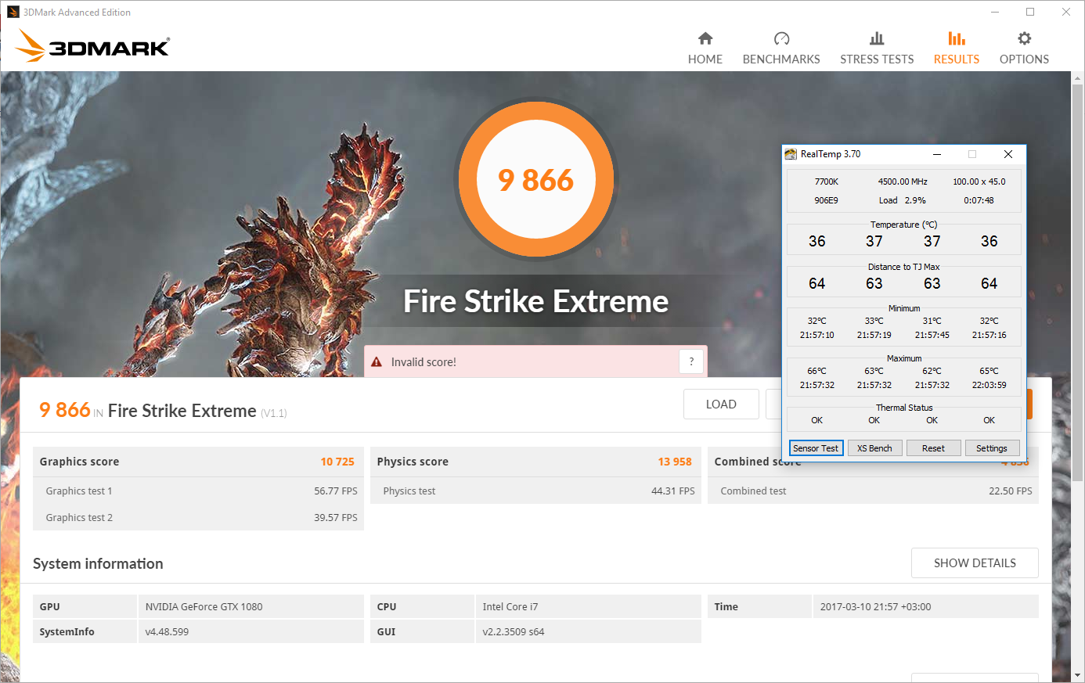Click the '39.57 FPS' value
The height and width of the screenshot is (683, 1085).
[x=336, y=518]
